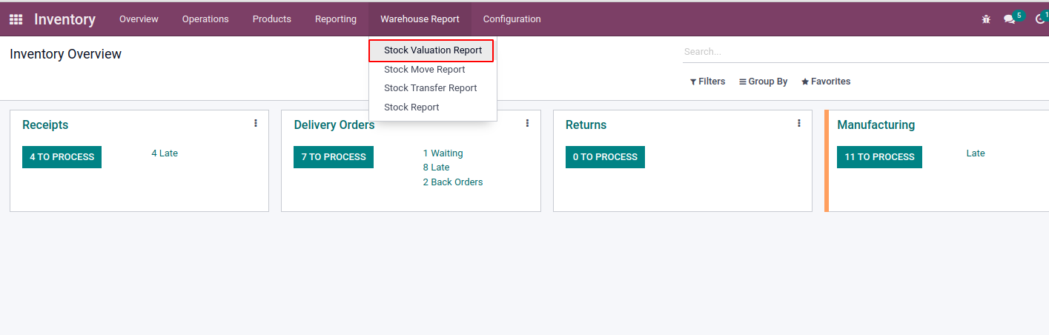
Task: Open the activities clock icon
Action: 1040,19
